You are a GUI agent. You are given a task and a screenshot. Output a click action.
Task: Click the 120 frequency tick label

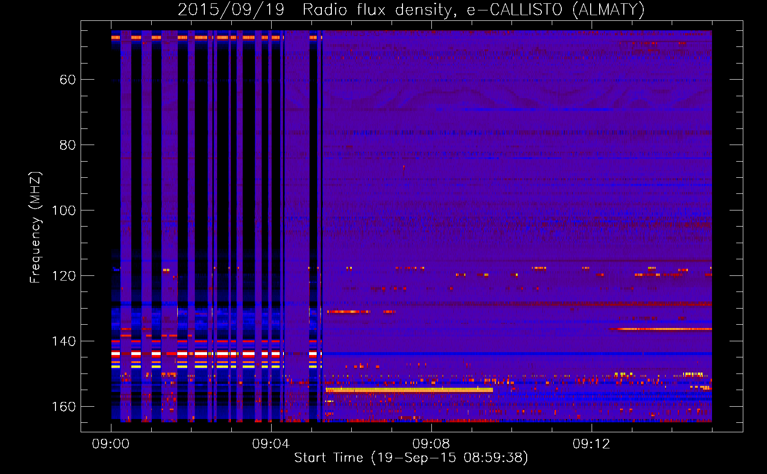coord(64,276)
